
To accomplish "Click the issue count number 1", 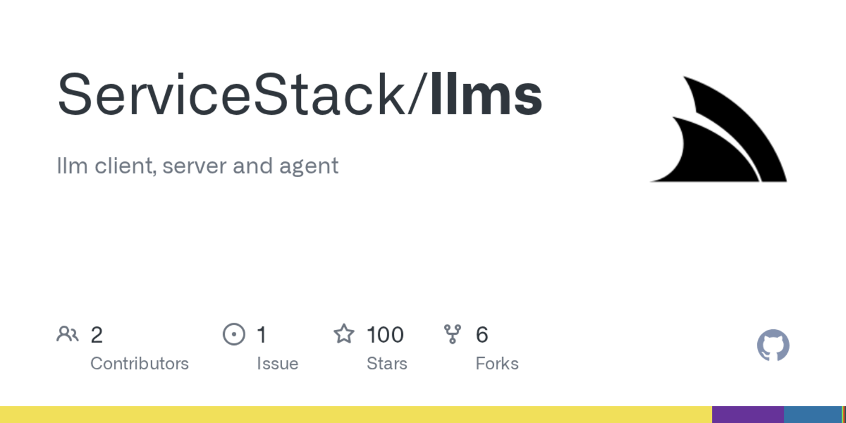I will click(262, 335).
